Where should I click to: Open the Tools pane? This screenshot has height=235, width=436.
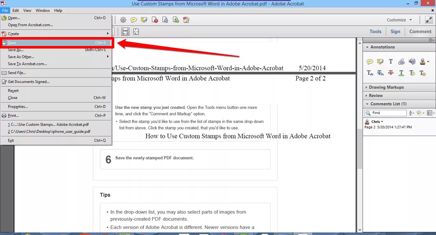[x=375, y=31]
